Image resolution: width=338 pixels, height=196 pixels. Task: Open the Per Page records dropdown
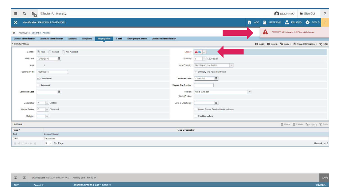coord(51,143)
